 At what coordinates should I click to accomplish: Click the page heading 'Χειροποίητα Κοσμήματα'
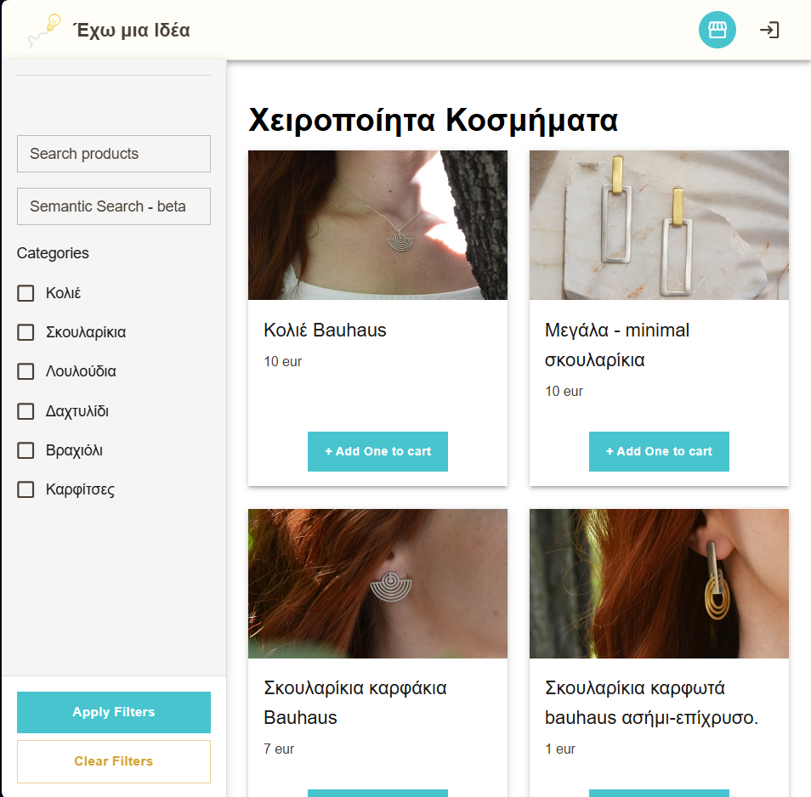click(x=433, y=121)
